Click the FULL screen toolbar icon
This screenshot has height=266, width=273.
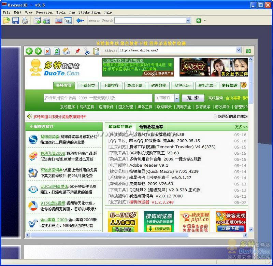[x=68, y=20]
